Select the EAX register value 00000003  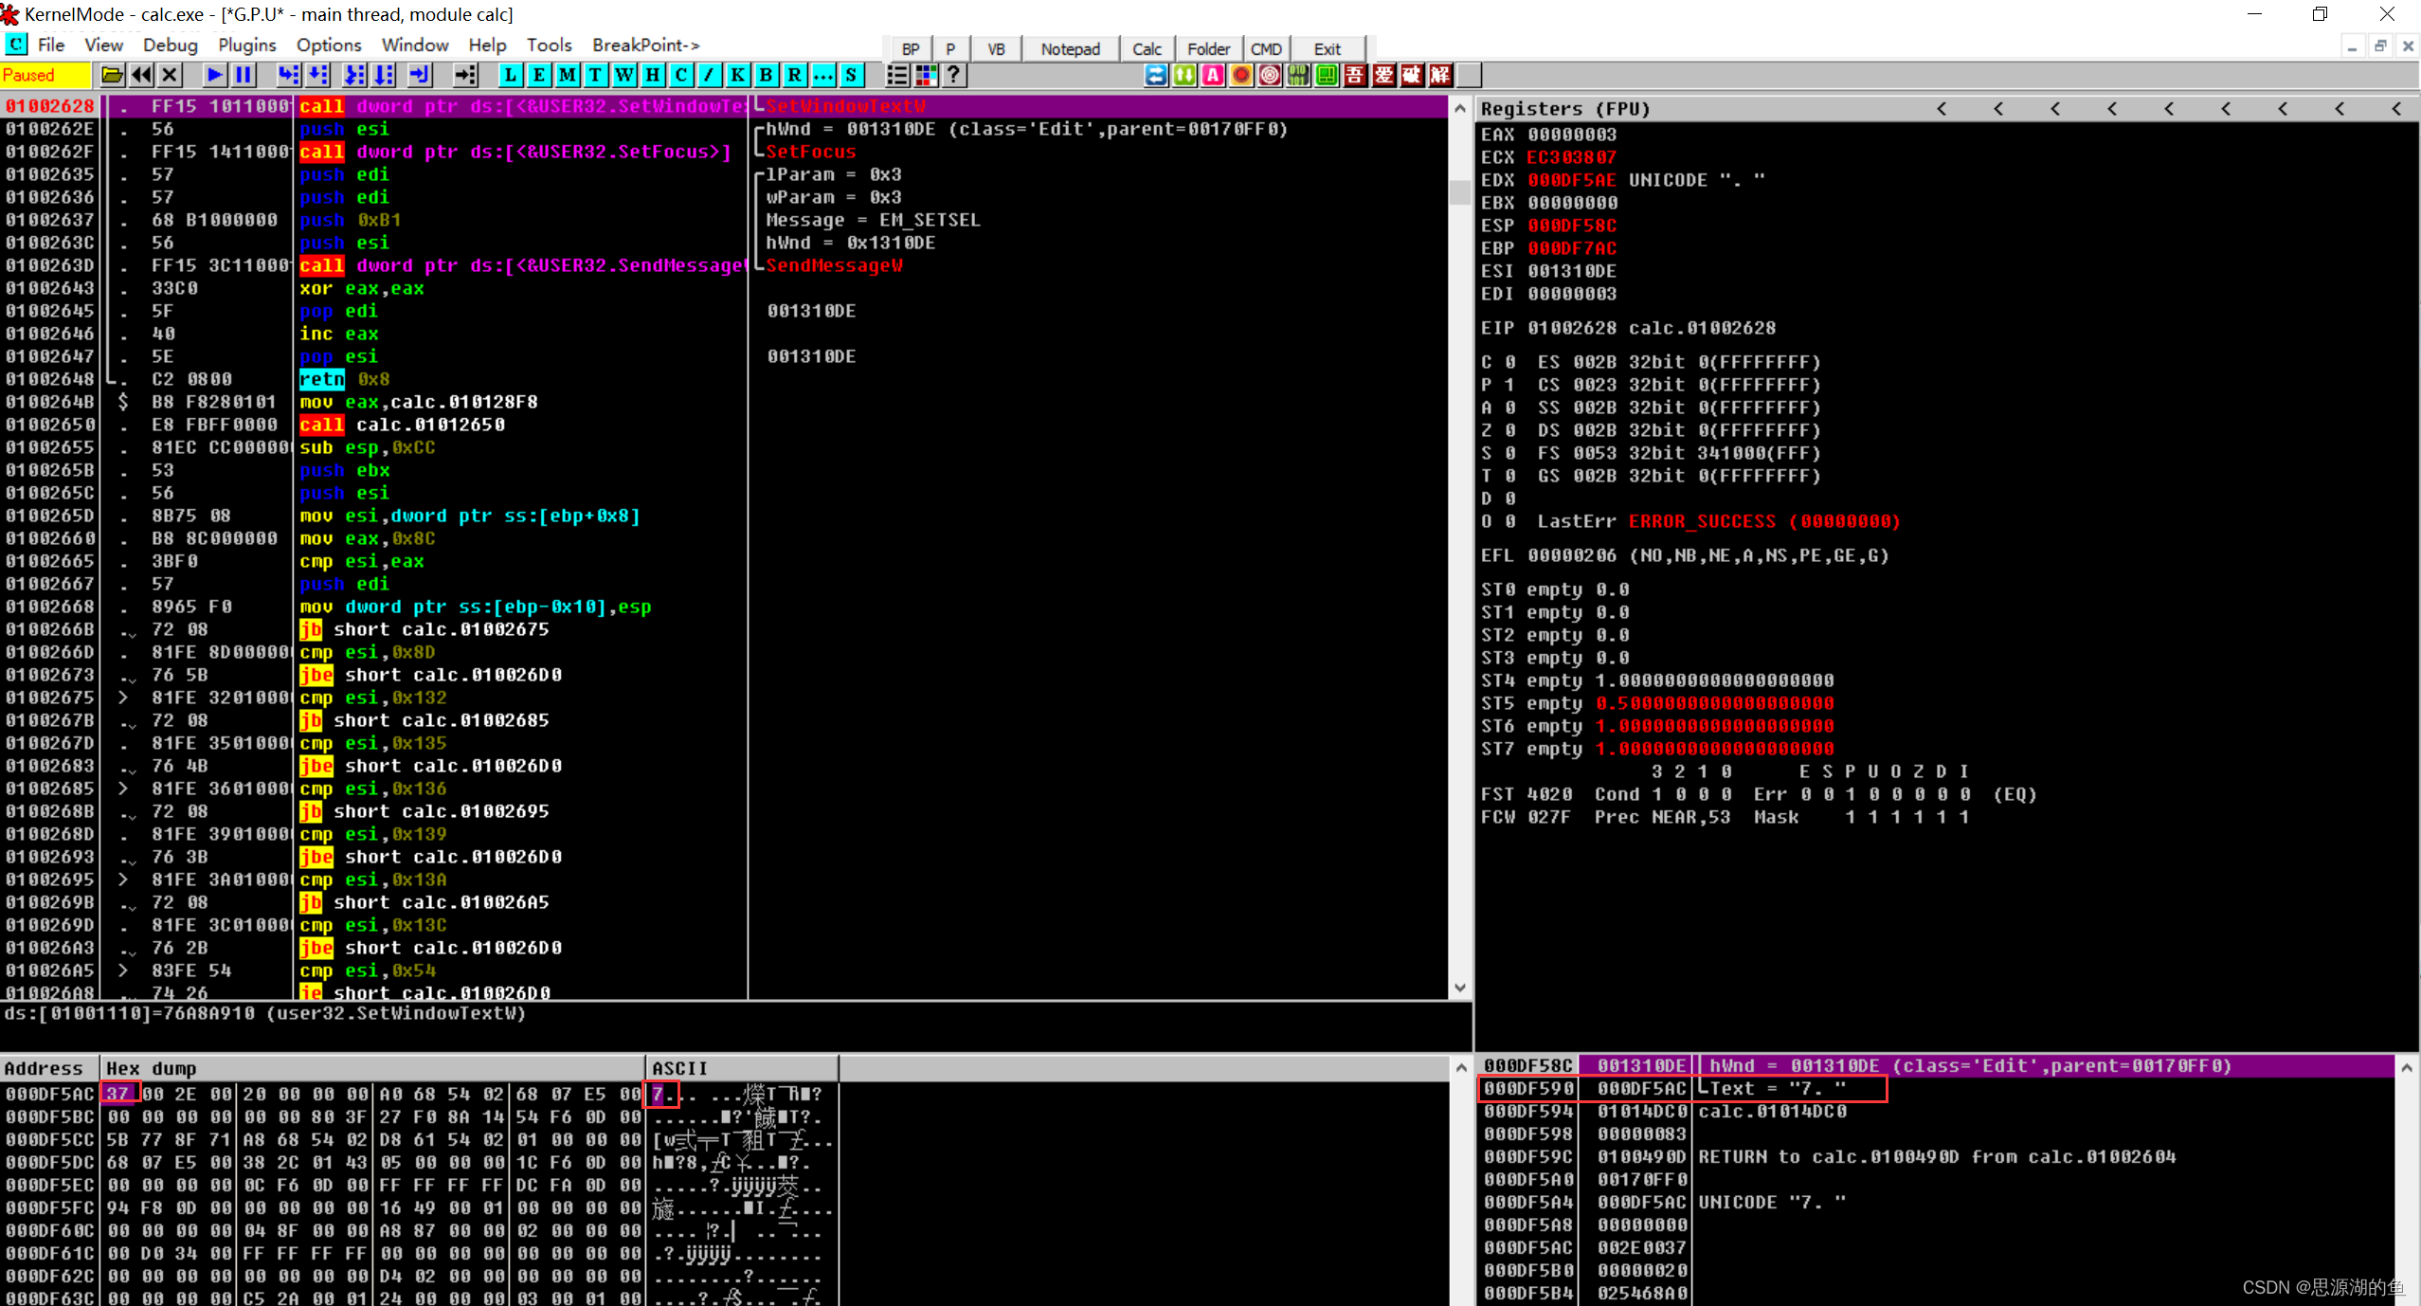(1572, 135)
